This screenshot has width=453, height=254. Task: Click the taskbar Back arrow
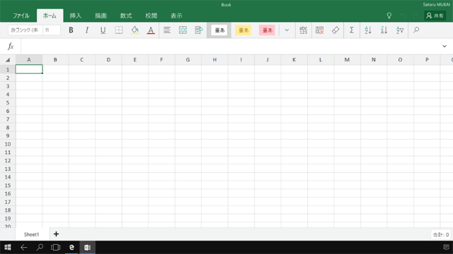(x=23, y=248)
